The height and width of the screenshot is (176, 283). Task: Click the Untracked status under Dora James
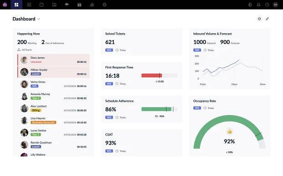click(x=36, y=62)
